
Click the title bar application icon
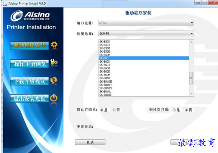(5, 4)
